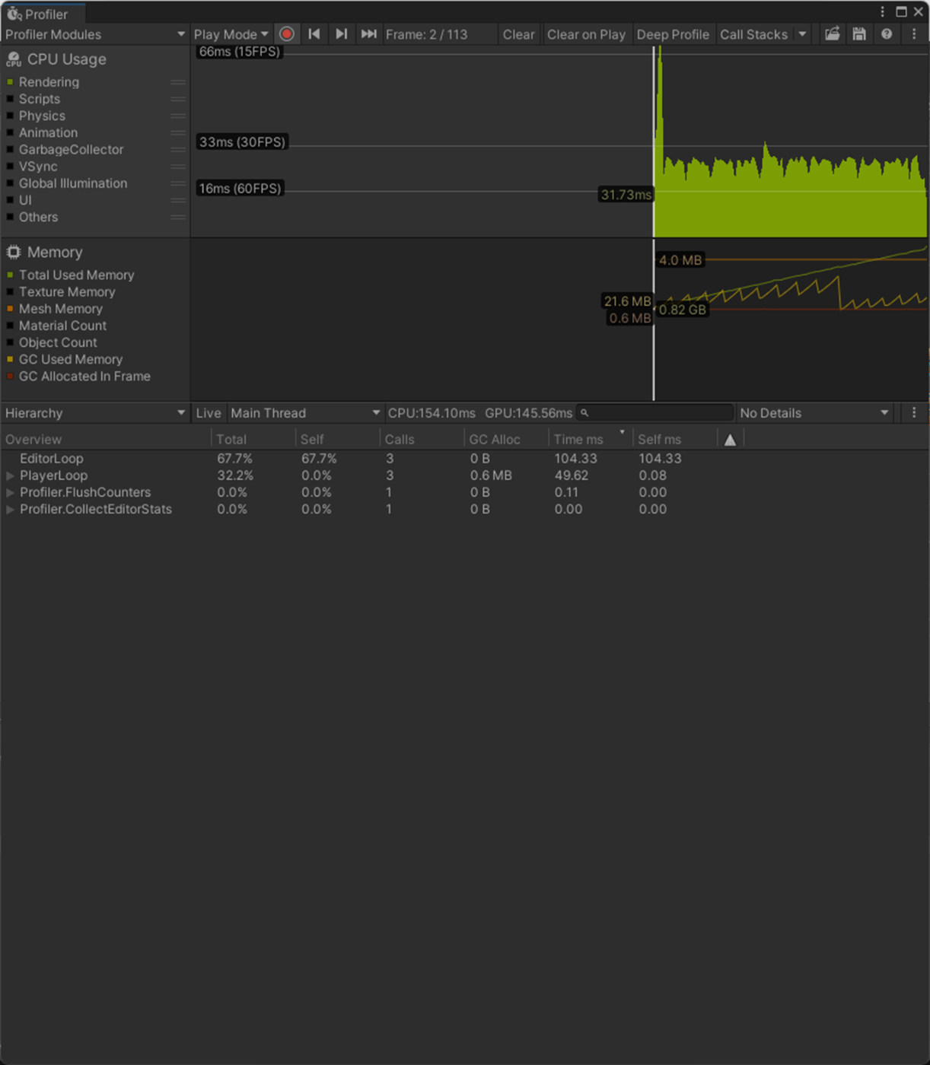930x1065 pixels.
Task: Click the CPU Usage module icon
Action: pyautogui.click(x=14, y=59)
